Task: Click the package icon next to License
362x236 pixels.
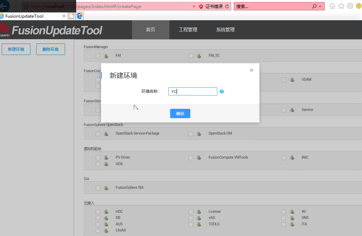Action: coord(199,212)
